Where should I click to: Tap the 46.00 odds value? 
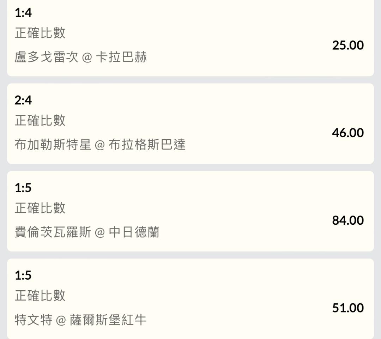(x=348, y=133)
